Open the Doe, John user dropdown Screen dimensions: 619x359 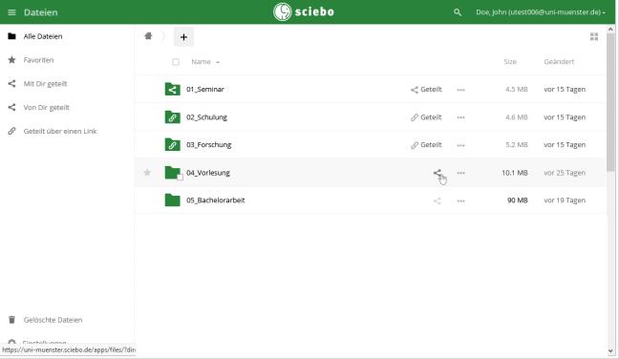point(541,12)
